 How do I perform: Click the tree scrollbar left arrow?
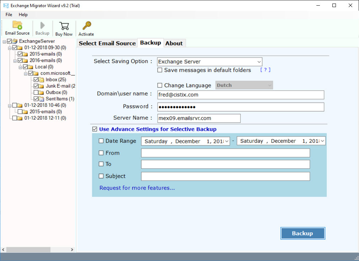[3, 250]
